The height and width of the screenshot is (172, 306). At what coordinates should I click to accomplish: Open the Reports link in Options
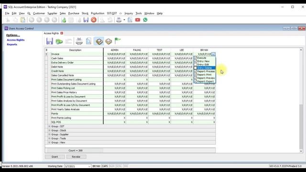(x=12, y=44)
